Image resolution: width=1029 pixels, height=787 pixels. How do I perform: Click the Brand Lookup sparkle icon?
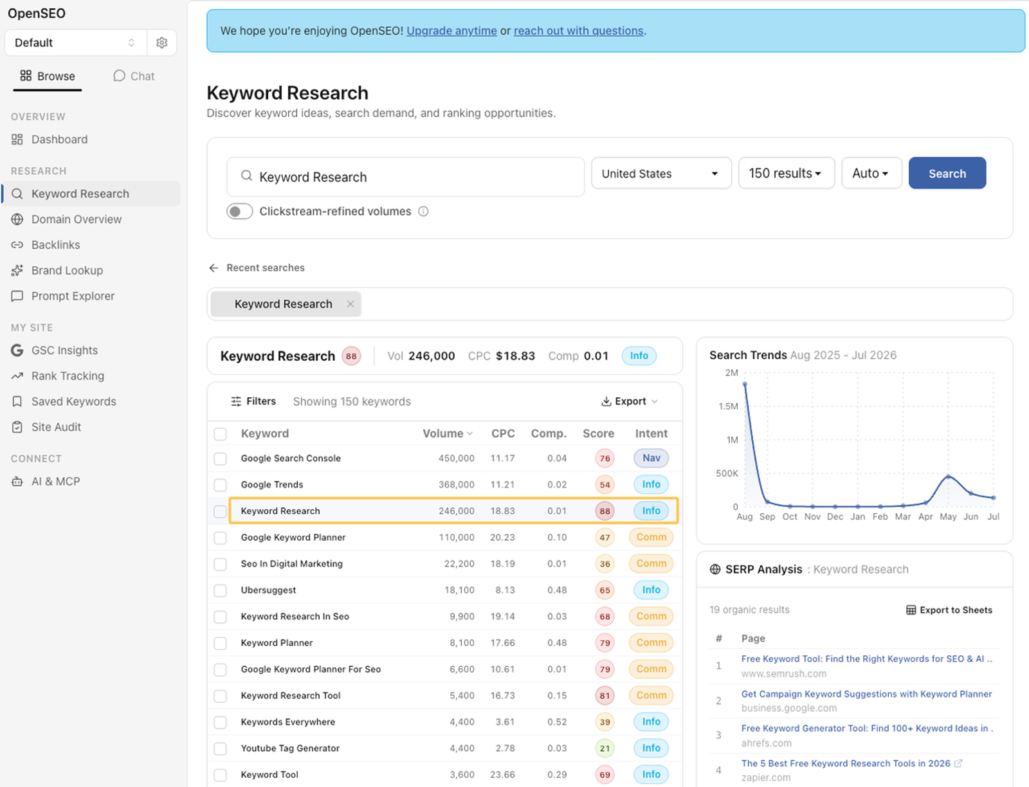click(x=17, y=271)
